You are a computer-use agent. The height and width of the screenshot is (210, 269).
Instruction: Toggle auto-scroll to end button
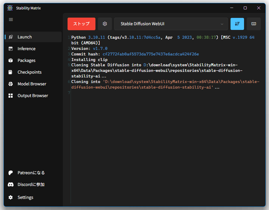tap(237, 24)
